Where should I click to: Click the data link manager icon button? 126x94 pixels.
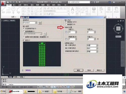coord(45,34)
